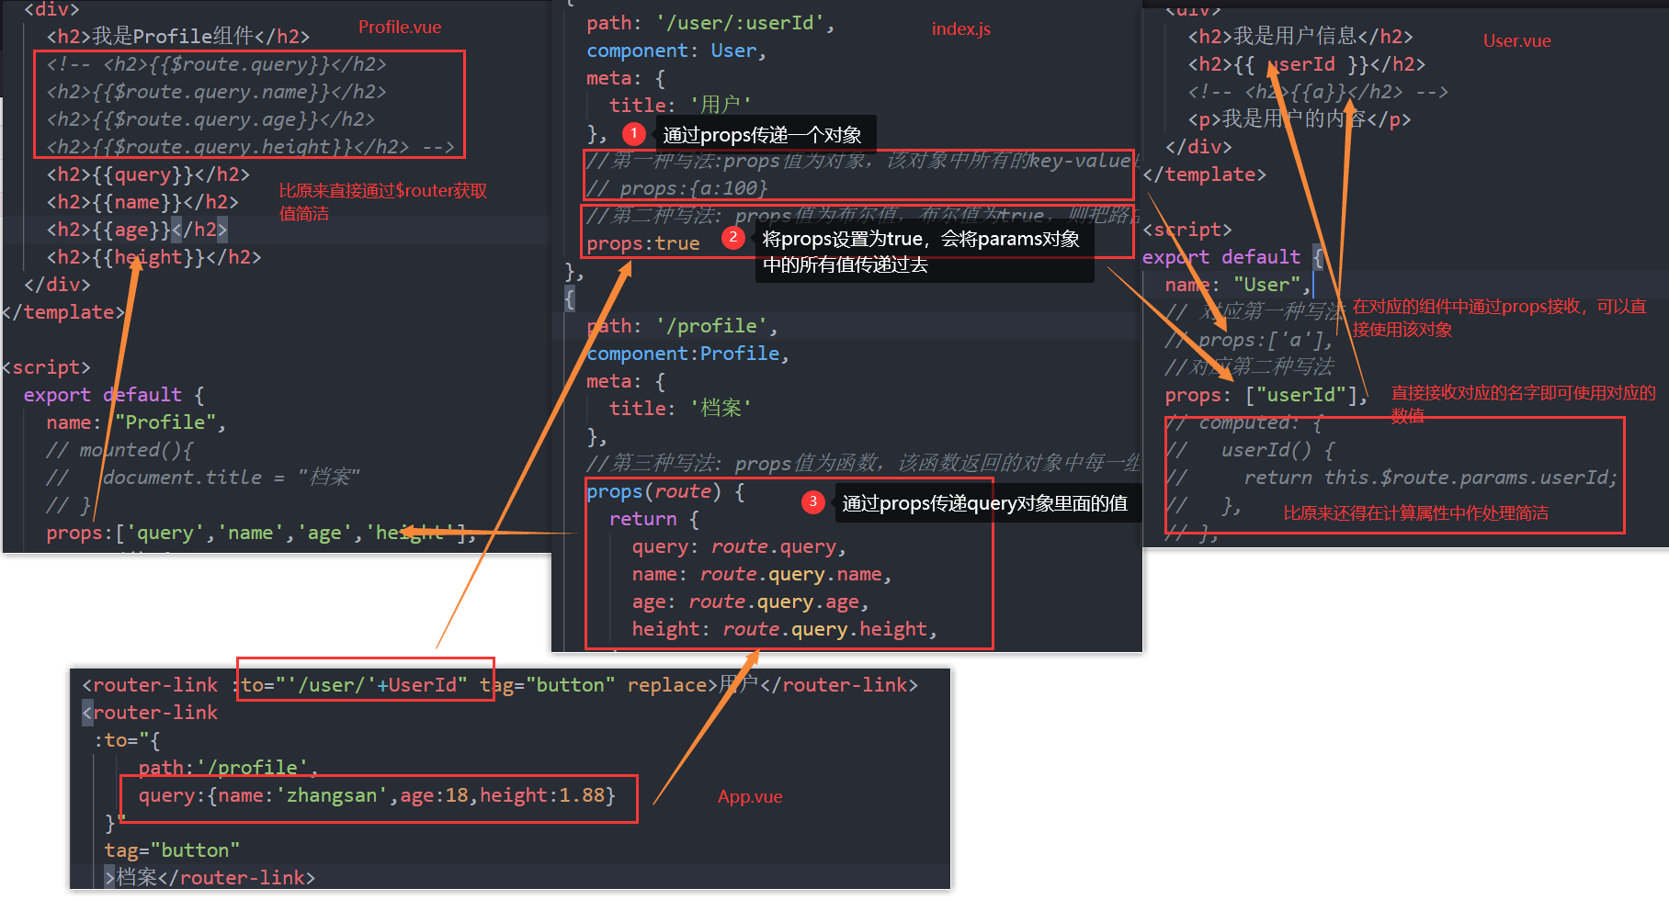Click the commented "// props:['a']," line
The width and height of the screenshot is (1669, 900).
[1249, 340]
